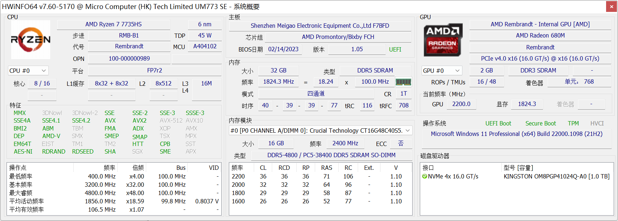Click the RDSEED feature label

click(x=83, y=151)
